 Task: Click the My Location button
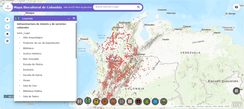(x=7, y=41)
